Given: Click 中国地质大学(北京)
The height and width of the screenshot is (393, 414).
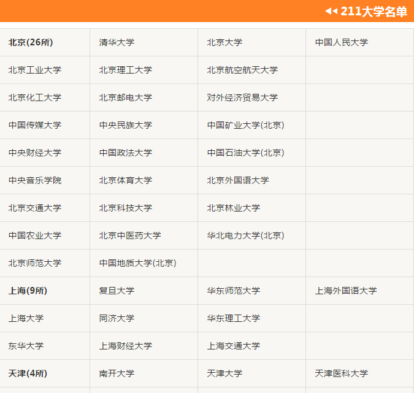Looking at the screenshot, I should coord(138,263).
